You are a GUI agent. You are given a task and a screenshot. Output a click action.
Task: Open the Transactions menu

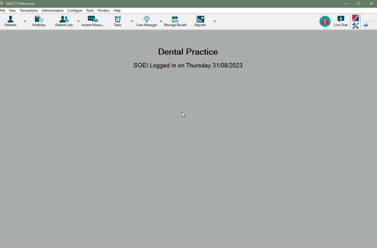coord(29,11)
